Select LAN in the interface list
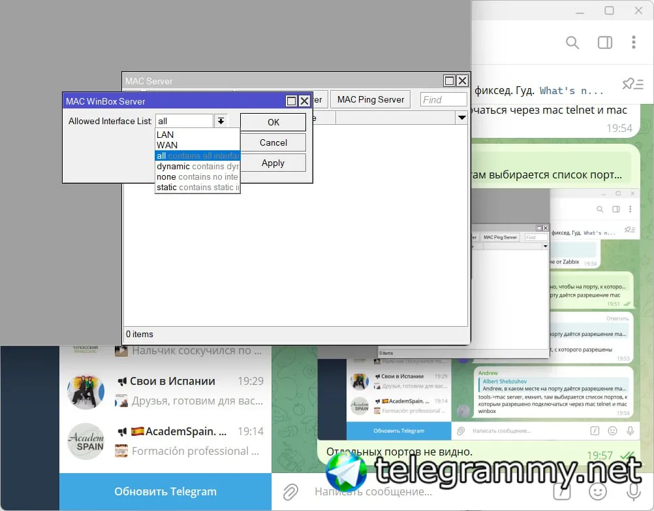Image resolution: width=654 pixels, height=511 pixels. (197, 135)
